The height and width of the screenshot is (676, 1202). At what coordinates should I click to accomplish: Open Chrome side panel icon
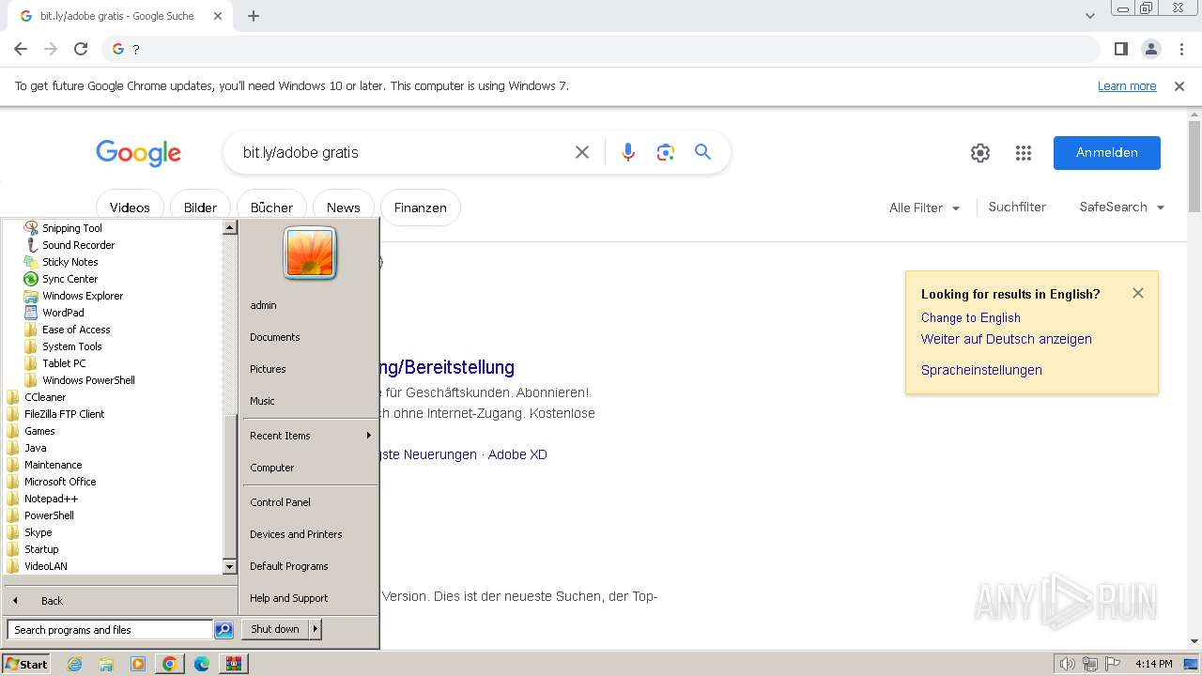pos(1120,49)
